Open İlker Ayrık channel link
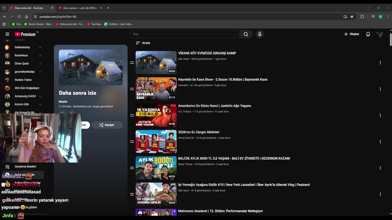 183,190
